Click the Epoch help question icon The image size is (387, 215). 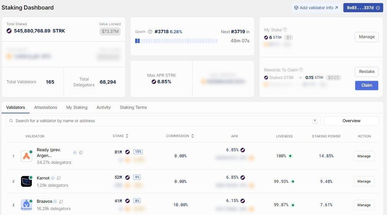click(x=150, y=32)
